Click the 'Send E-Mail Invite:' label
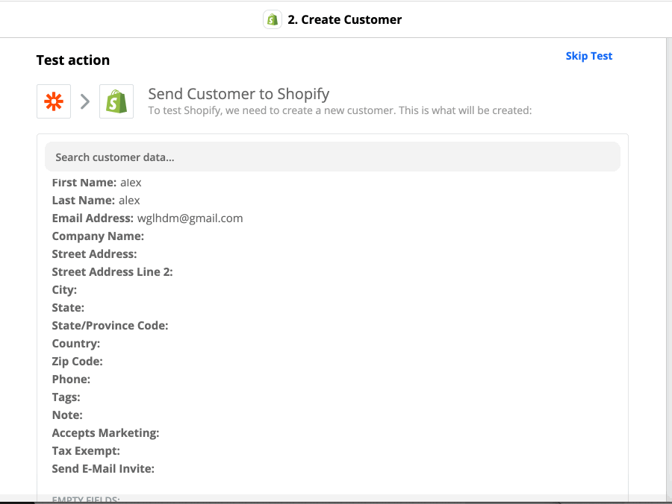This screenshot has height=504, width=672. [x=103, y=469]
